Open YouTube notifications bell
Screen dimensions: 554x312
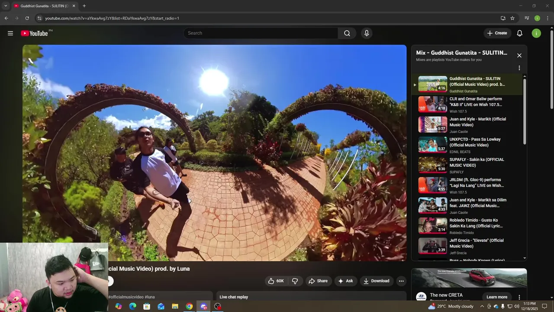520,33
